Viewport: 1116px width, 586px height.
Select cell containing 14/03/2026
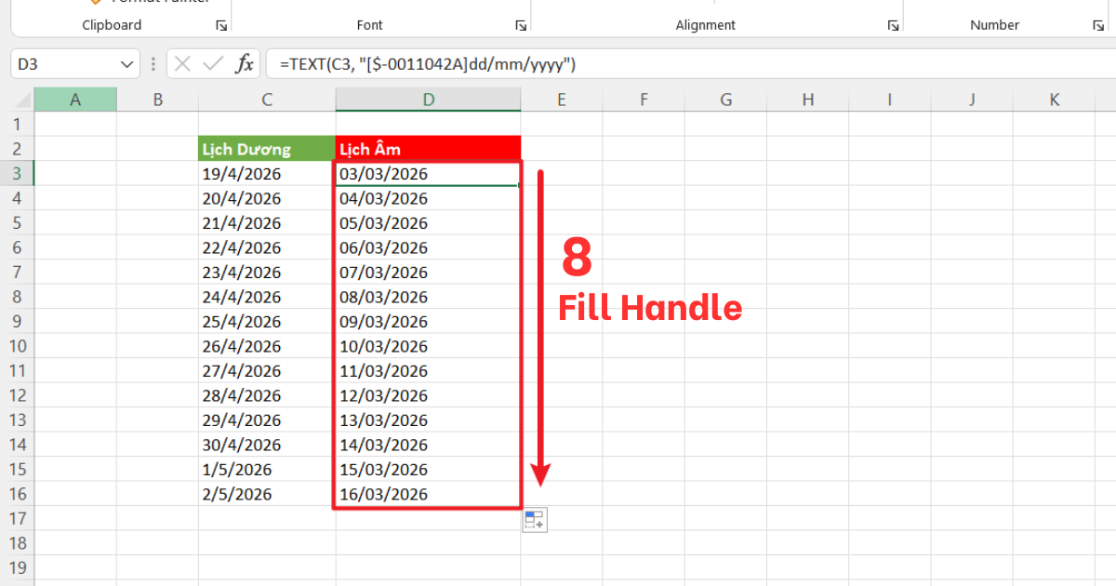(x=428, y=445)
